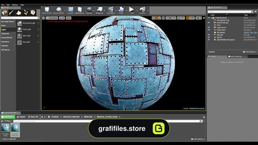Viewport: 258px width, 145px height.
Task: Expand the Launch options arrow
Action: click(x=148, y=11)
